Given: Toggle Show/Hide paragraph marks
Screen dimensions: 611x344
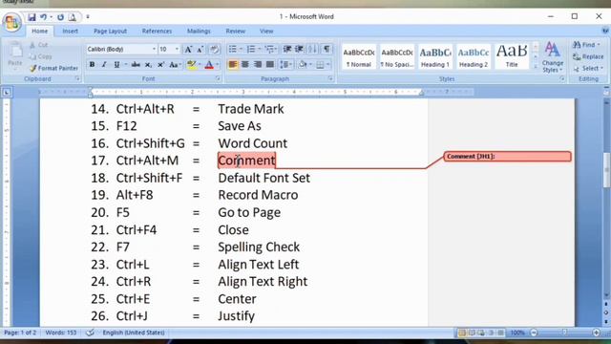Looking at the screenshot, I should pos(327,49).
